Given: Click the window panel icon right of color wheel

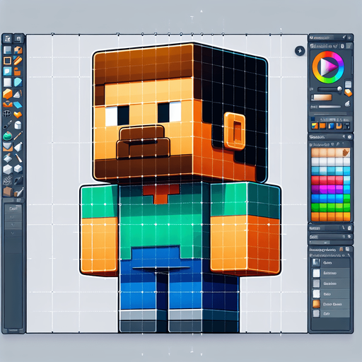Looking at the screenshot, I should pos(348,84).
